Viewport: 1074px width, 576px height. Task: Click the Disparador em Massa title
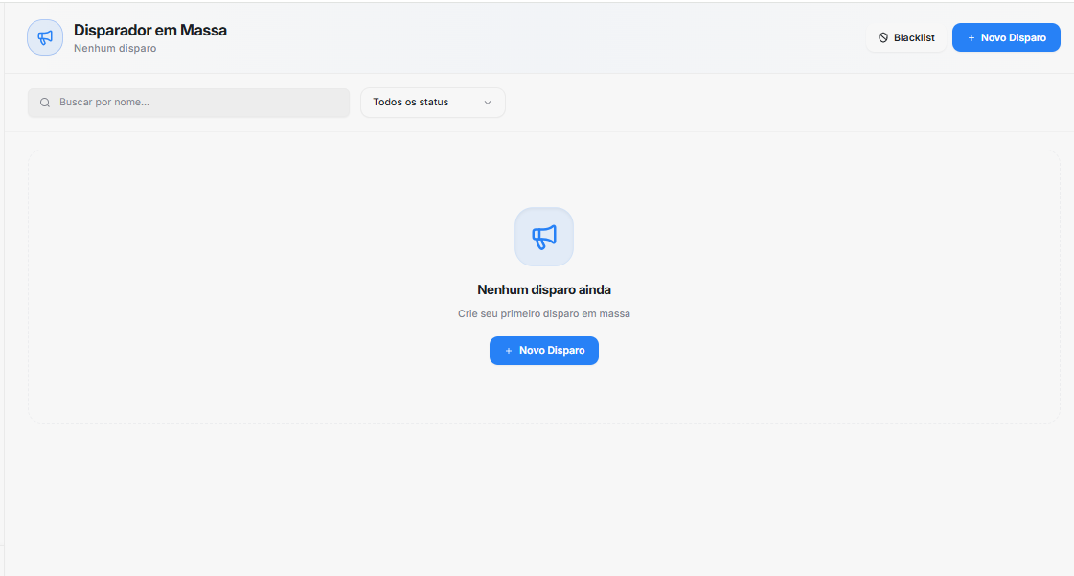[x=150, y=30]
